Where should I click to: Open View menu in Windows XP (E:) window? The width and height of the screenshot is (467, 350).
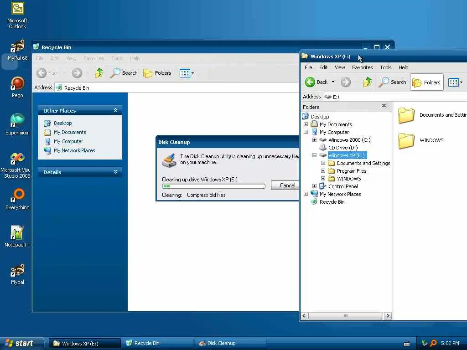tap(340, 67)
